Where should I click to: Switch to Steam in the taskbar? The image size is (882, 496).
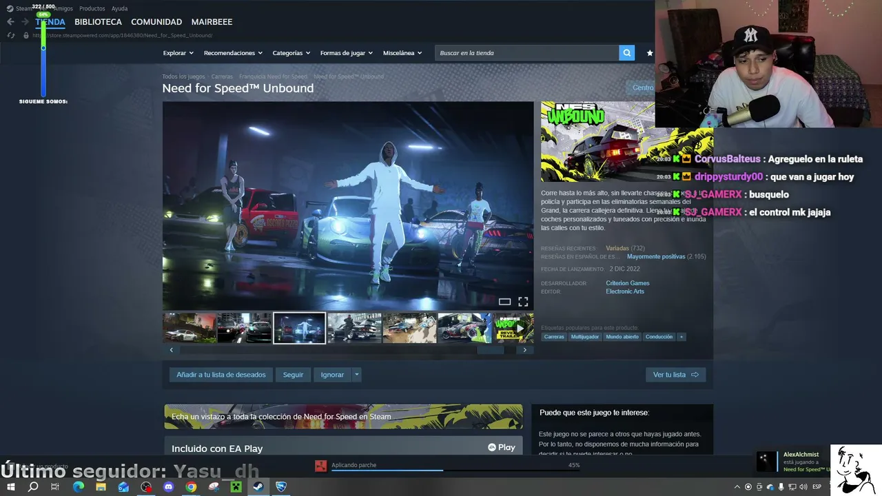point(258,487)
